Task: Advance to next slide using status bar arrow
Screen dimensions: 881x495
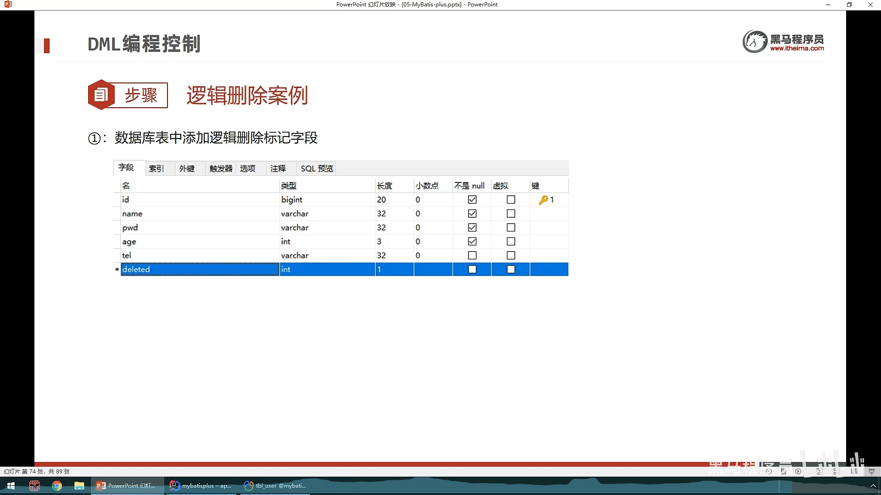Action: coord(798,471)
